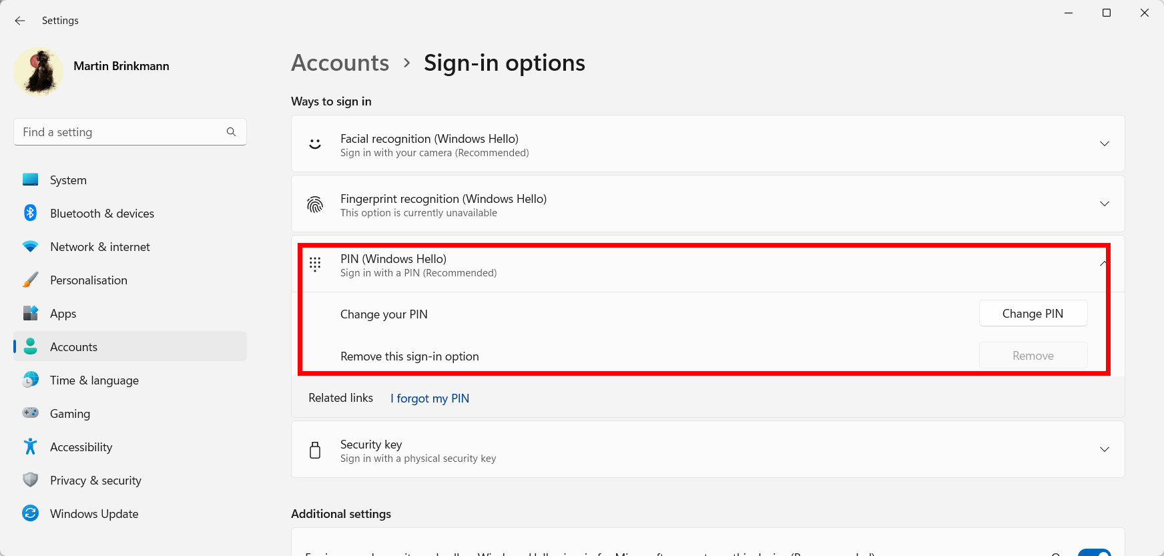Click the Bluetooth icon in sidebar
The width and height of the screenshot is (1164, 556).
[x=31, y=213]
